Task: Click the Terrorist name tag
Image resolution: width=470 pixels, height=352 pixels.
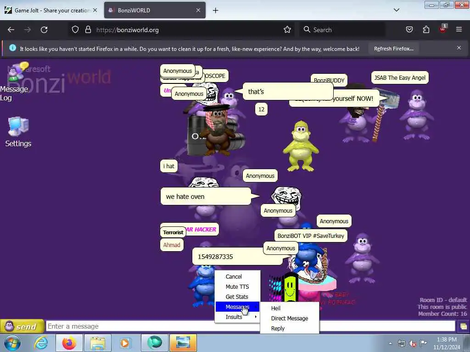Action: tap(173, 232)
